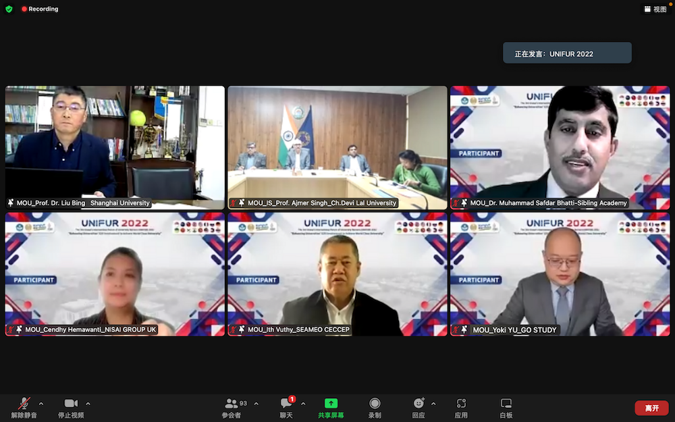Open the 应用 apps icon
675x422 pixels.
[461, 404]
